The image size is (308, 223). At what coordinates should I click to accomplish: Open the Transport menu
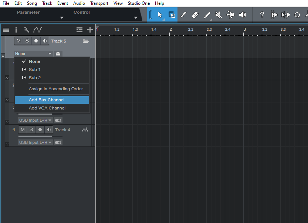point(99,3)
